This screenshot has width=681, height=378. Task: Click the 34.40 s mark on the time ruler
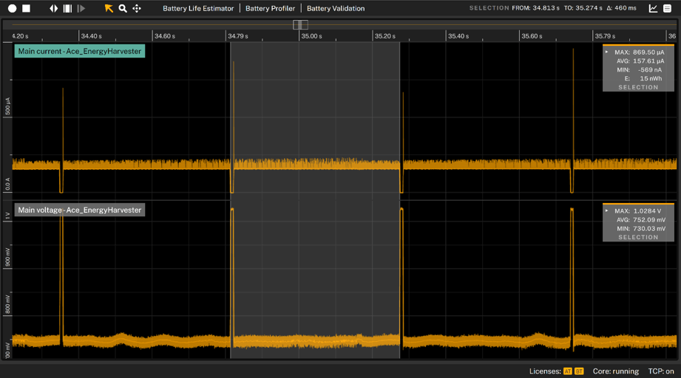[x=91, y=36]
